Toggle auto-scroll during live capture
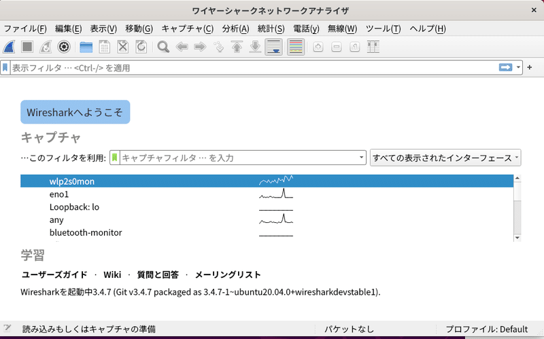Viewport: 544px width, 339px height. [274, 47]
